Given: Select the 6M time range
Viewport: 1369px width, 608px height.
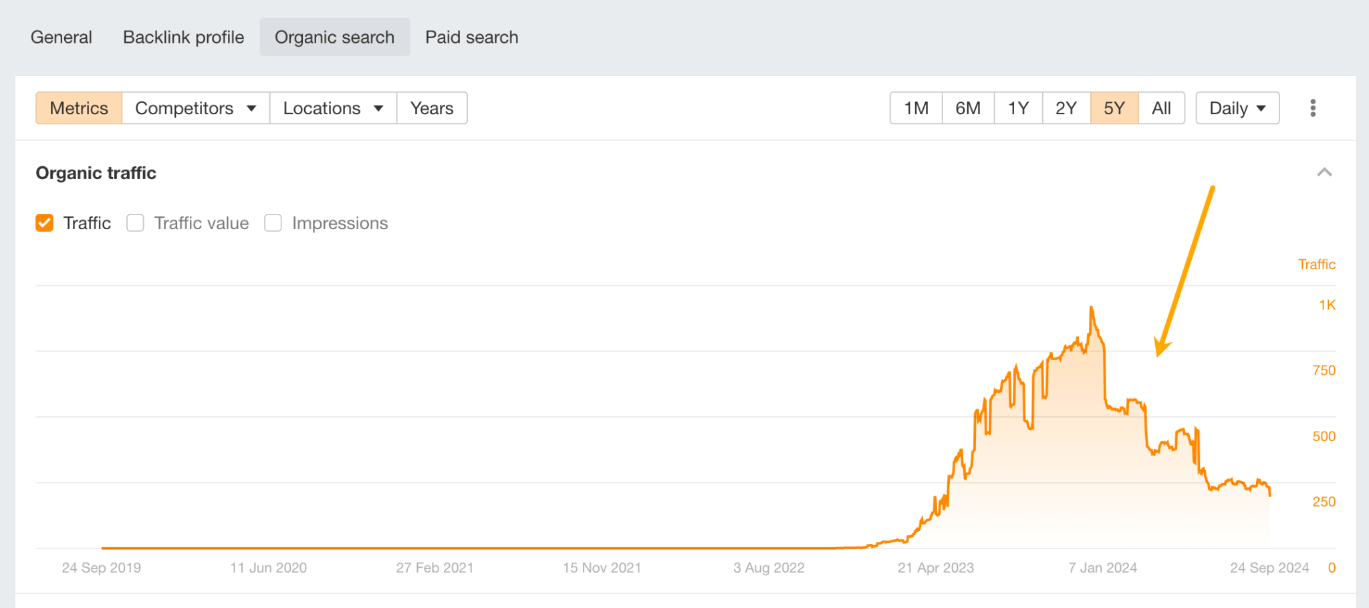Looking at the screenshot, I should coord(967,108).
